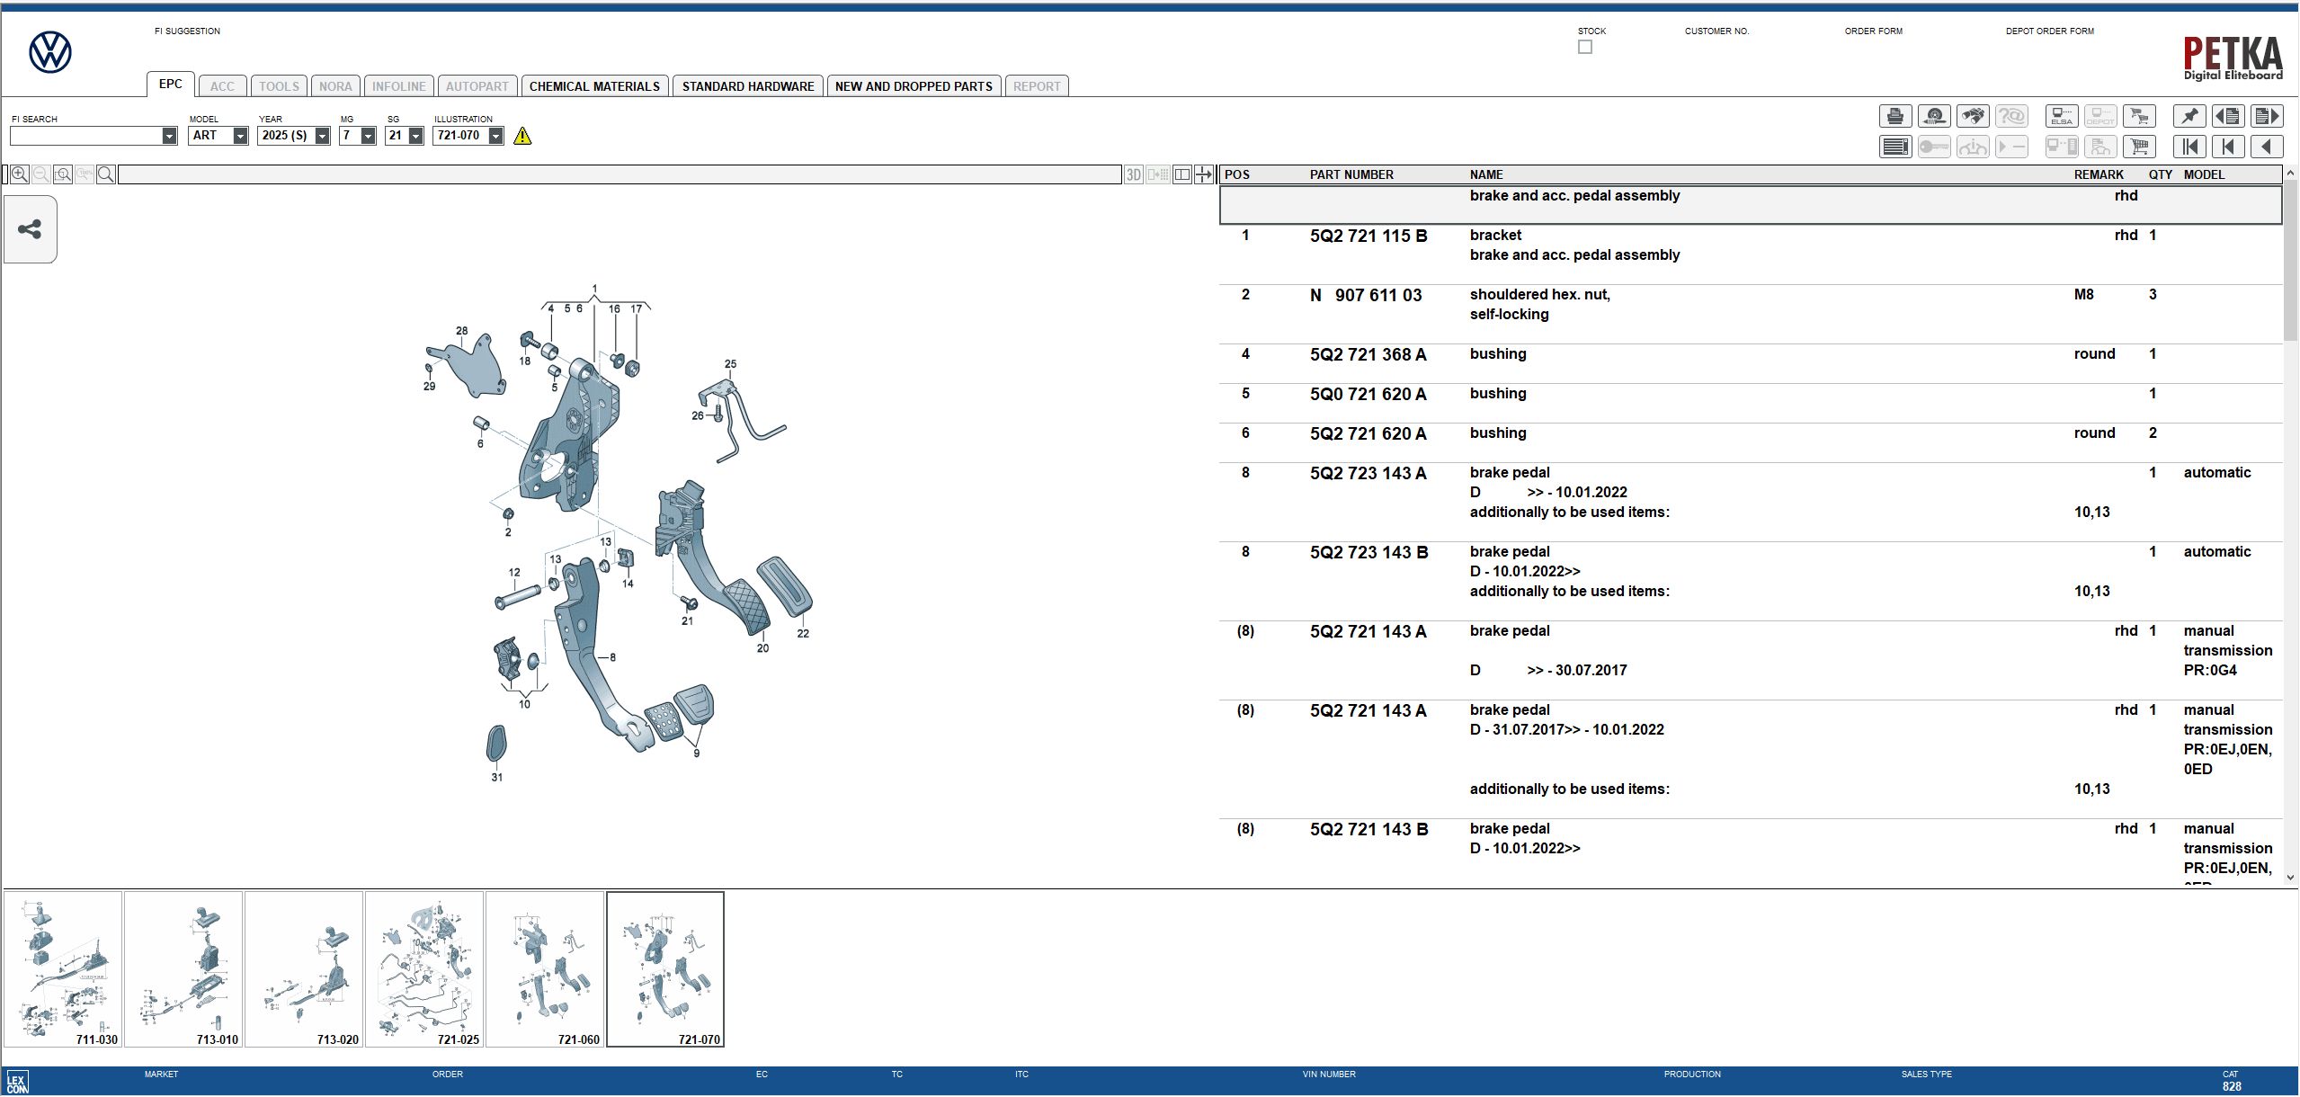The width and height of the screenshot is (2300, 1097).
Task: Select part number 5Q2 721 620 A
Action: 1368,434
